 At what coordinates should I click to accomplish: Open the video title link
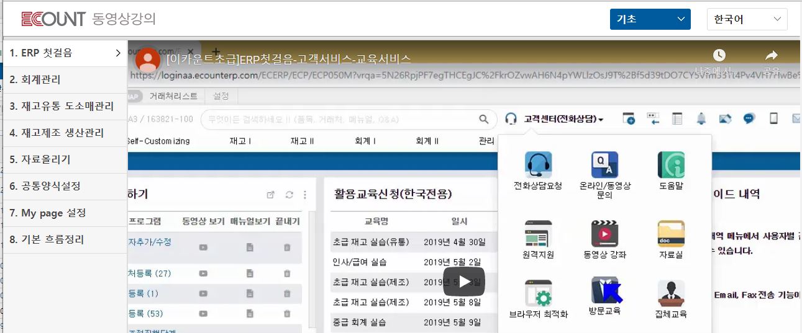click(x=289, y=60)
